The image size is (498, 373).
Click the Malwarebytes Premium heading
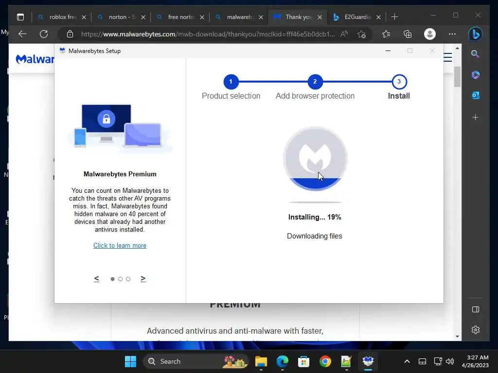point(120,174)
